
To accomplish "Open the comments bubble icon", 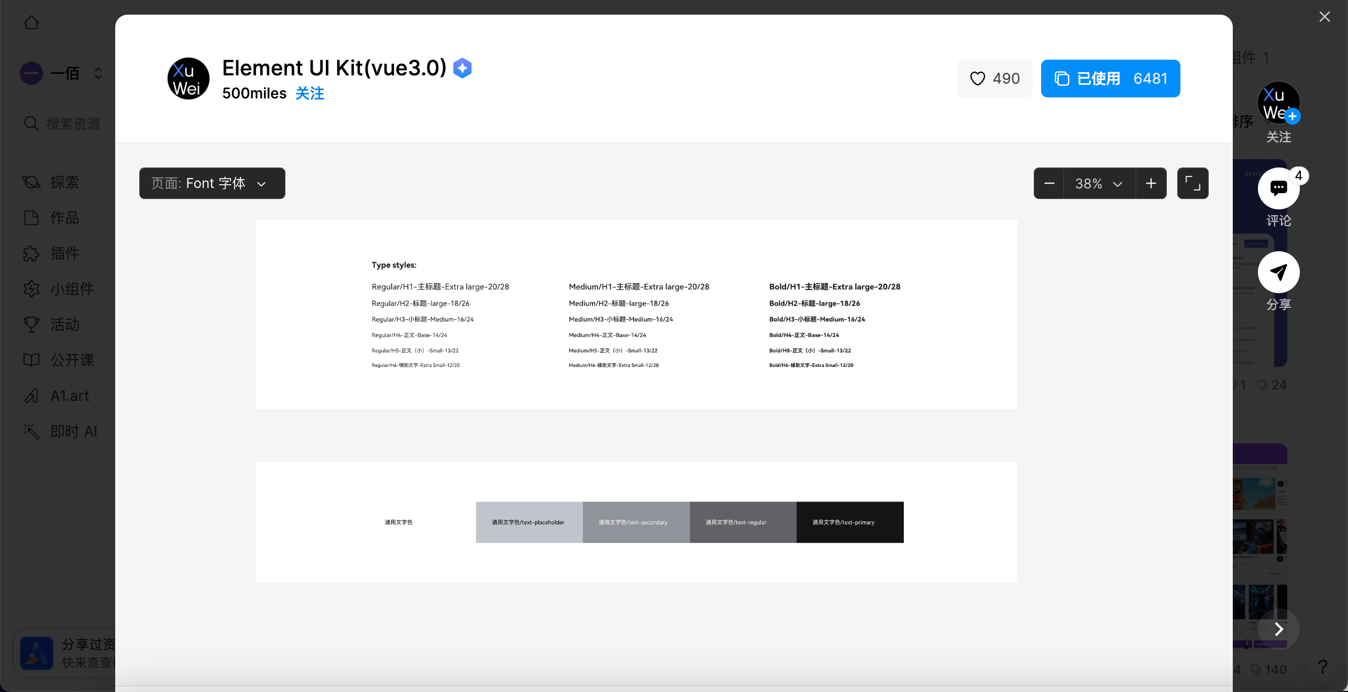I will point(1278,188).
